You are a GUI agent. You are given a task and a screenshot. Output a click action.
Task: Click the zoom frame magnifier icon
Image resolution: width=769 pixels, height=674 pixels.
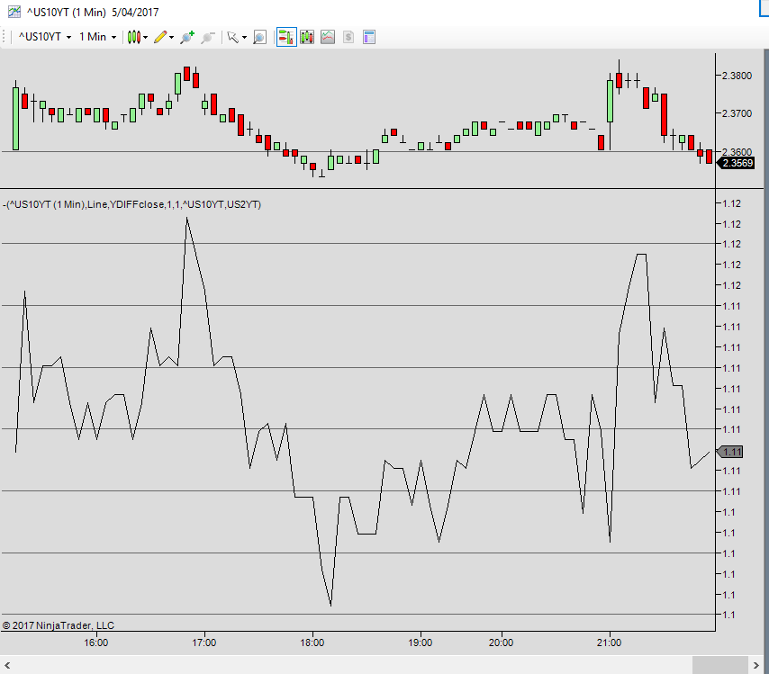[x=259, y=37]
